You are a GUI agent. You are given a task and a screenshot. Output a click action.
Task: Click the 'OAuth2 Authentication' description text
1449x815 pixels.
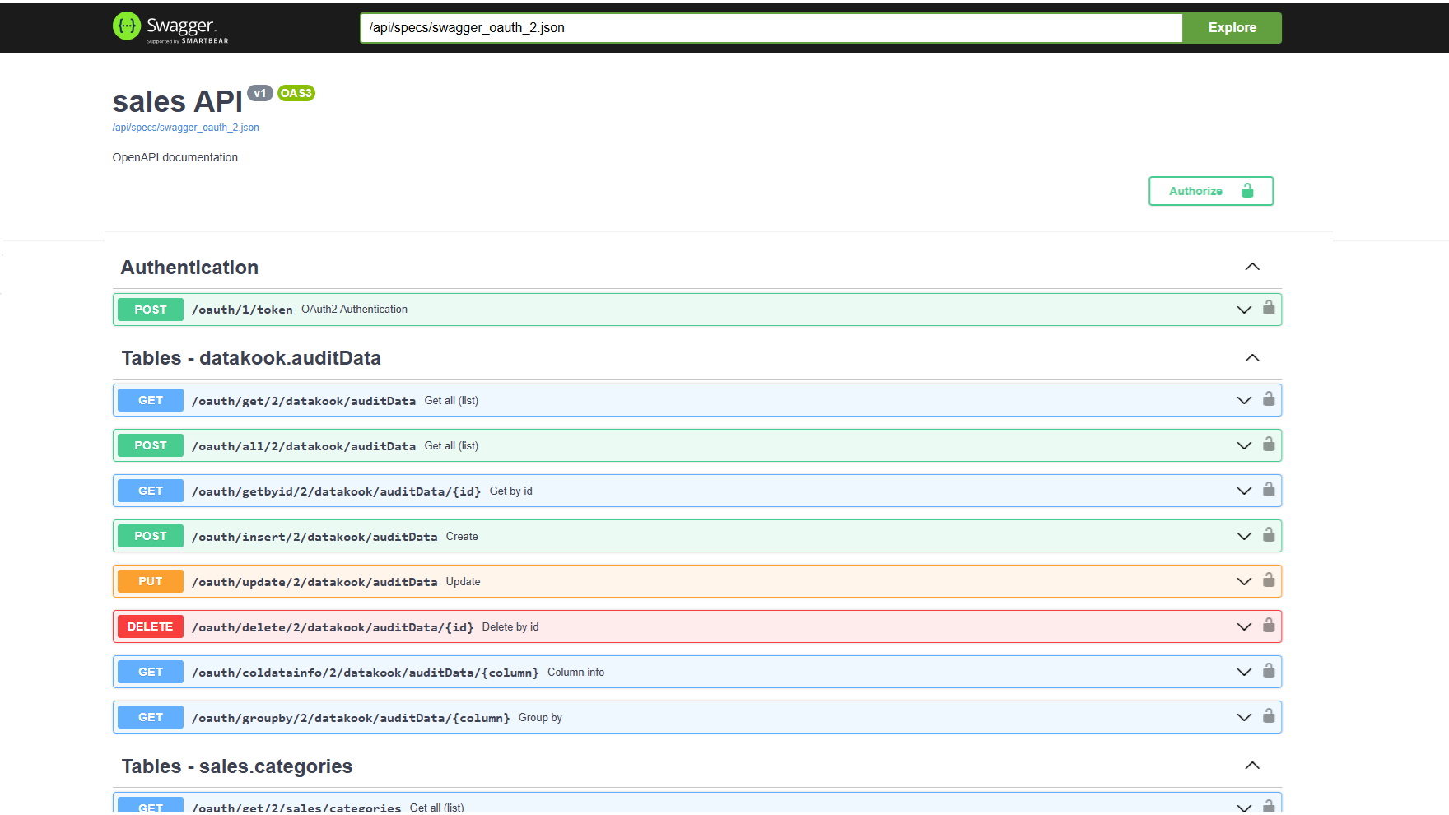coord(354,310)
